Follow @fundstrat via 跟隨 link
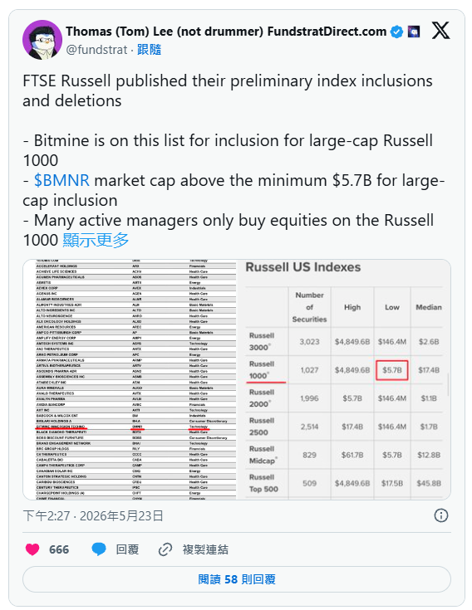 (x=149, y=50)
